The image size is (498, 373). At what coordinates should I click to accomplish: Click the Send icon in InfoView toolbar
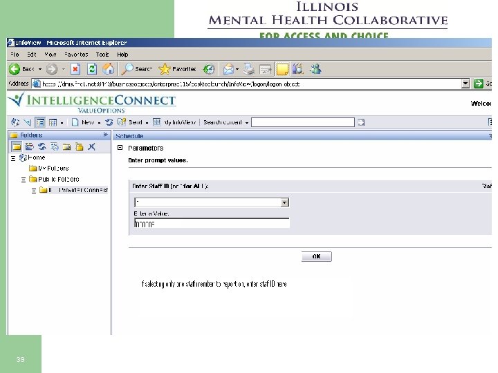[x=122, y=122]
